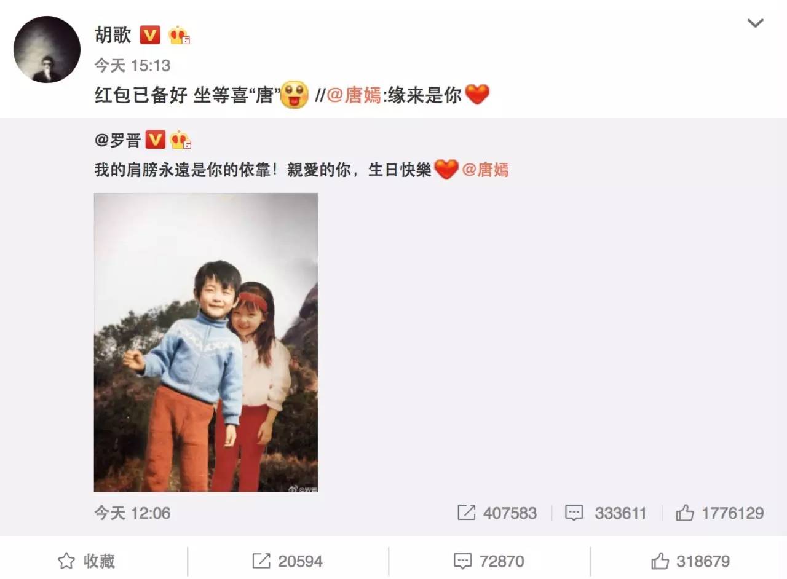Open the original post timestamp 今天 12:06
This screenshot has height=579, width=787.
[x=132, y=513]
